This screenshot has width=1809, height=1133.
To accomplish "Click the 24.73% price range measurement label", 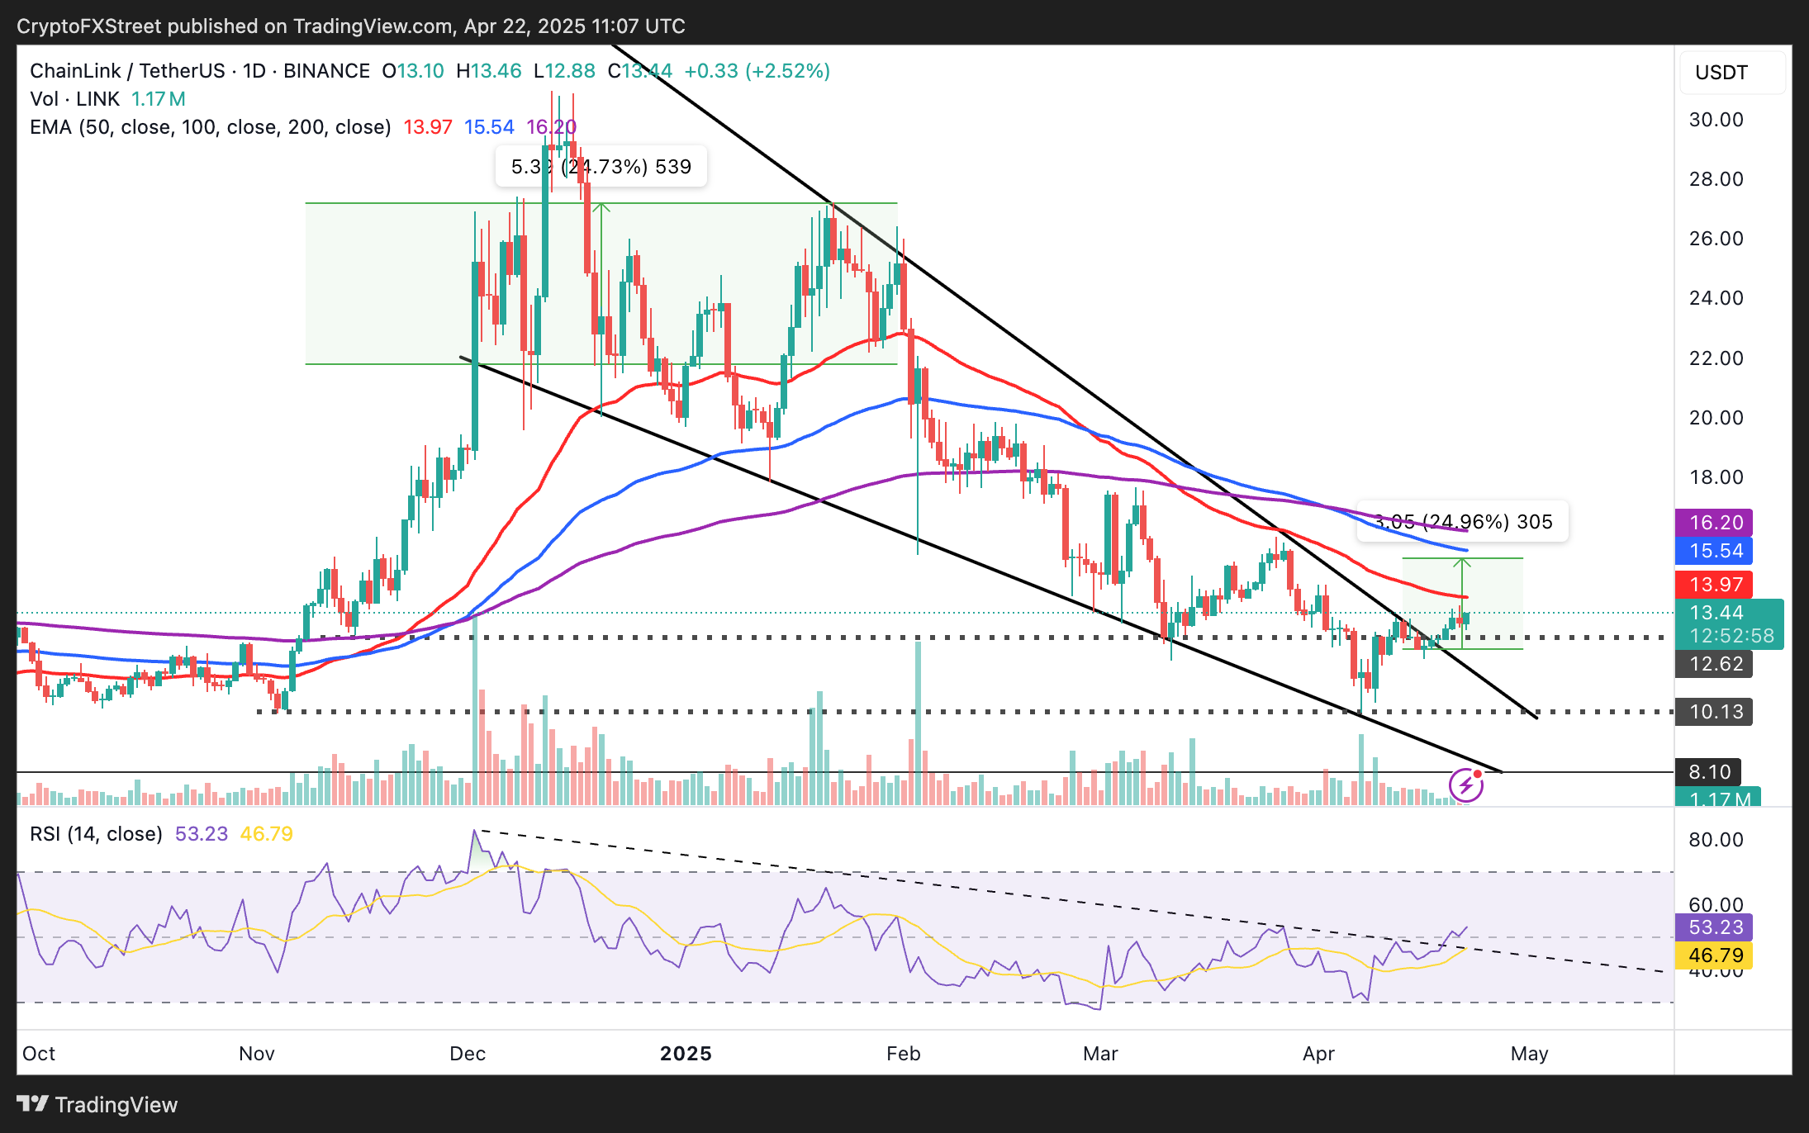I will pos(601,167).
